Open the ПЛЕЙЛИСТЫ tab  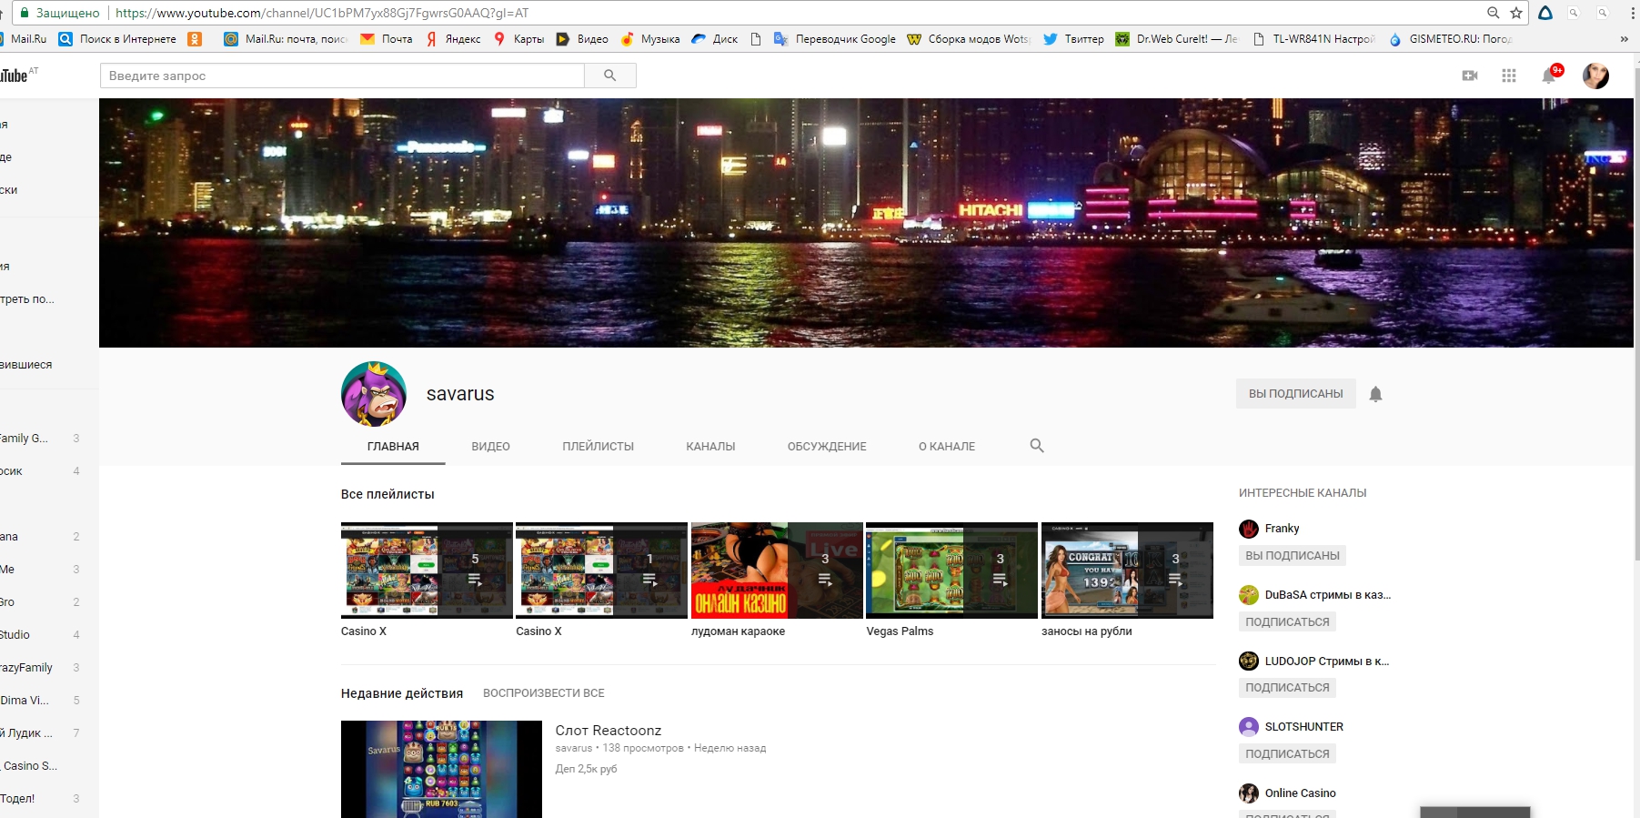598,447
